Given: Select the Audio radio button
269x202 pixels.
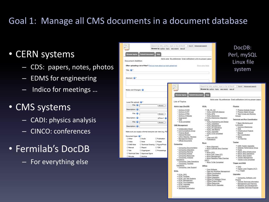Looking at the screenshot, I should 141,139.
